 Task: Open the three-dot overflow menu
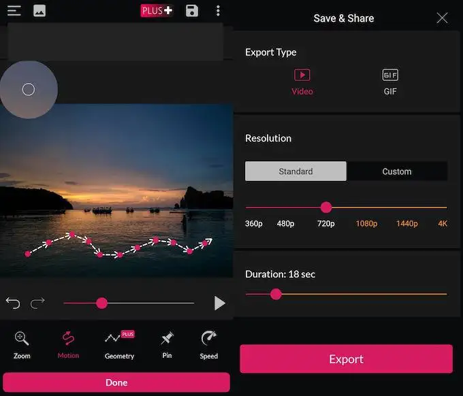point(218,11)
